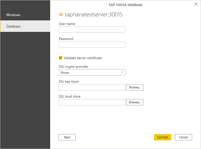This screenshot has height=149, width=201.
Task: Browse for the SSL trust store file
Action: [134, 102]
